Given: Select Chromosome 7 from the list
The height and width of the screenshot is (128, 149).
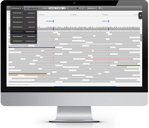Looking at the screenshot, I should click(24, 41).
